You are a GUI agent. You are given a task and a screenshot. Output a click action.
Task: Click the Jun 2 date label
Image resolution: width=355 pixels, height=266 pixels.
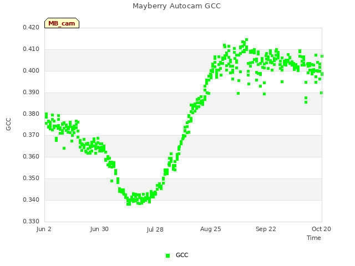(x=44, y=229)
